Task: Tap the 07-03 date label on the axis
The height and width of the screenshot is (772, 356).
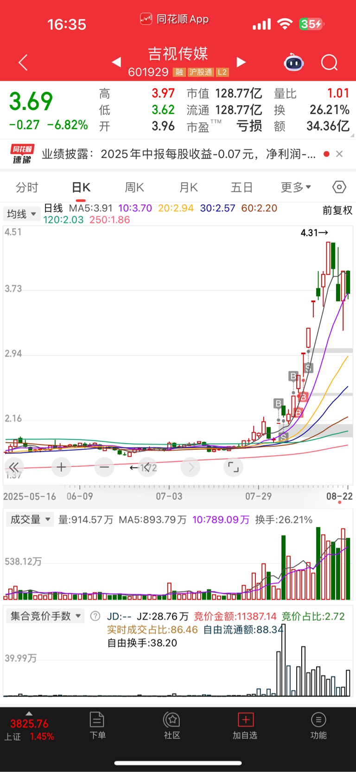Action: point(169,496)
